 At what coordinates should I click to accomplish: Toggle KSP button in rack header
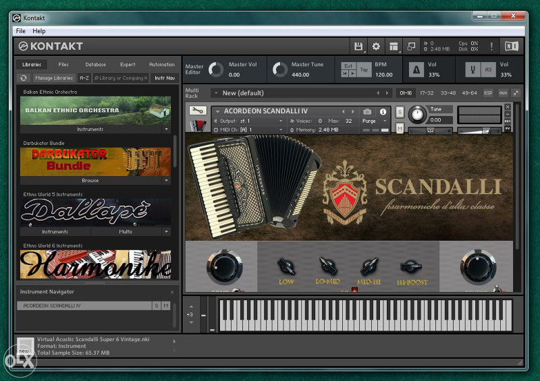pyautogui.click(x=488, y=93)
